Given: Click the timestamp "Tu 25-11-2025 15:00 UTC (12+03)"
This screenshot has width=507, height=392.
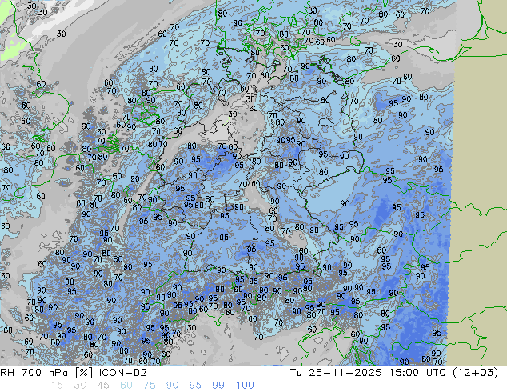Looking at the screenshot, I should (x=394, y=373).
